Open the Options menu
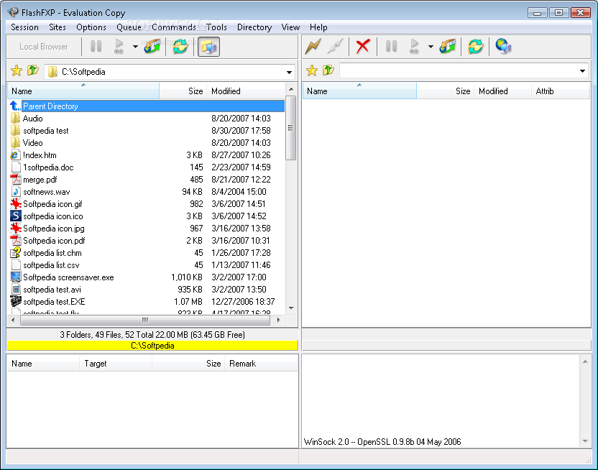 91,27
